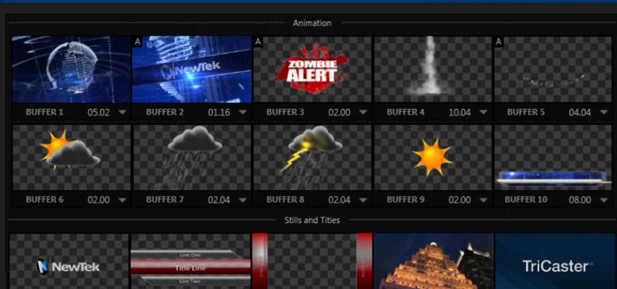Select the NewTek logo still thumbnail
Viewport: 617px width, 289px height.
point(69,261)
